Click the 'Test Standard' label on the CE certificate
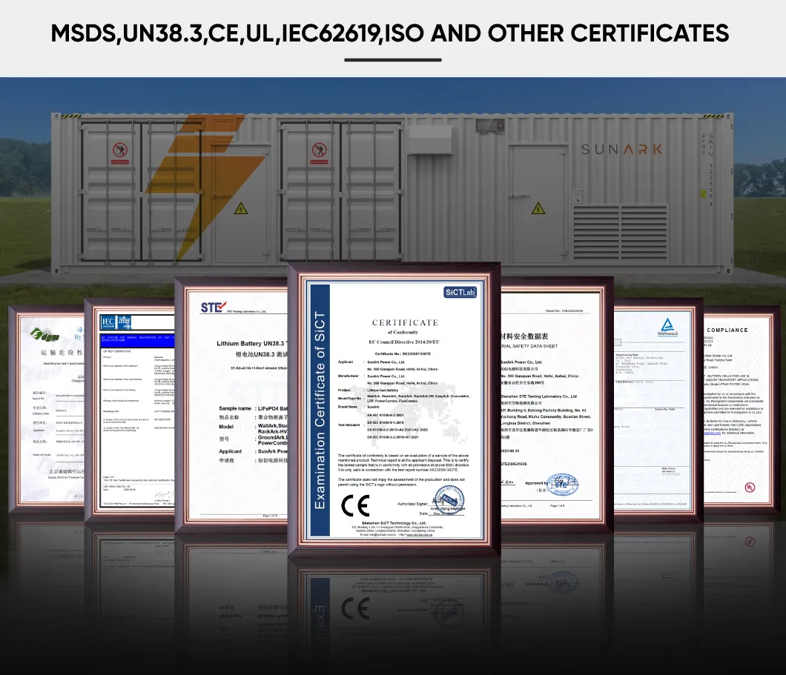786x675 pixels. (349, 425)
